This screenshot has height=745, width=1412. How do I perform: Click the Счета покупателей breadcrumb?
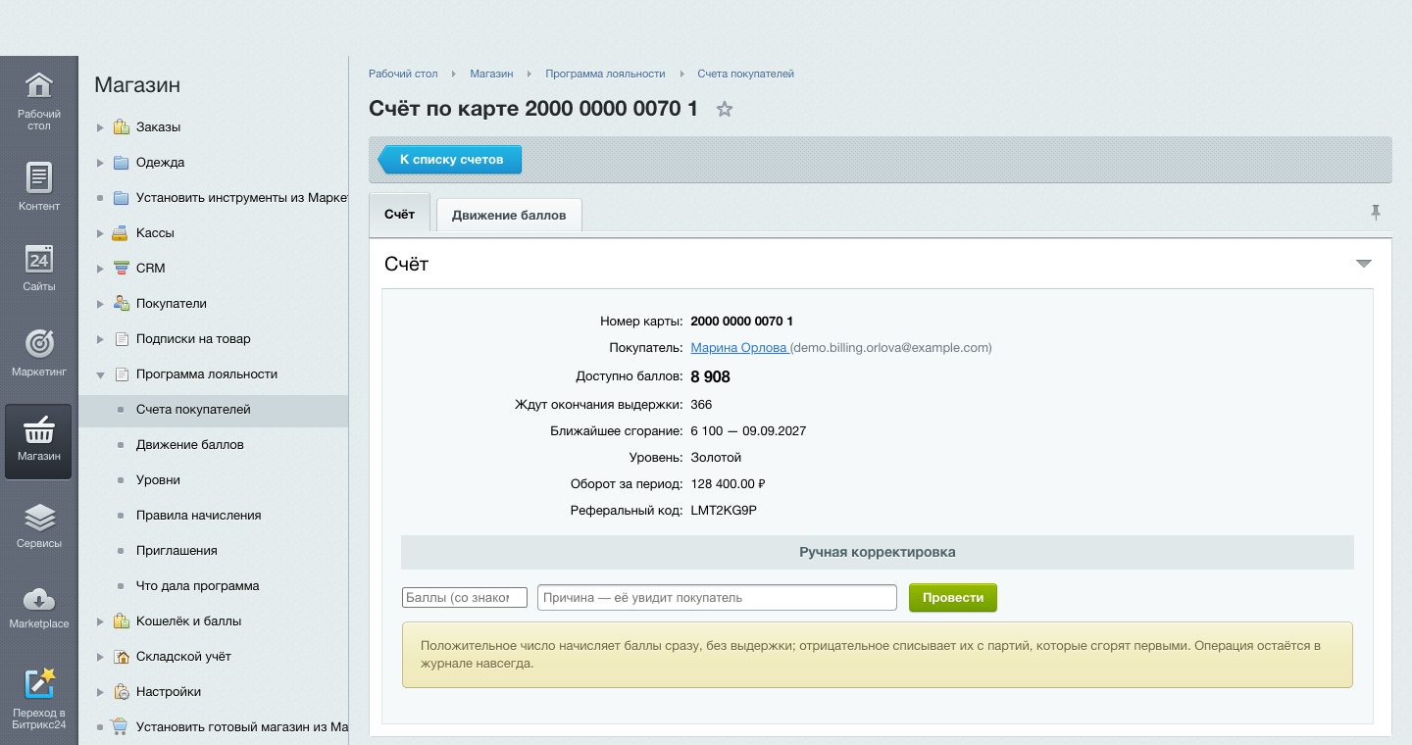pyautogui.click(x=745, y=74)
